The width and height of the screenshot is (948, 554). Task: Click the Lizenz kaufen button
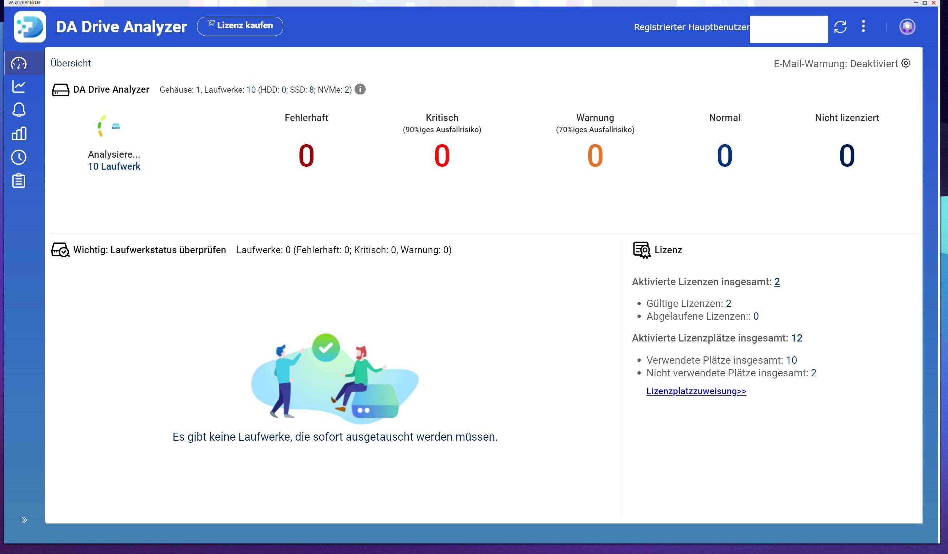click(x=240, y=26)
